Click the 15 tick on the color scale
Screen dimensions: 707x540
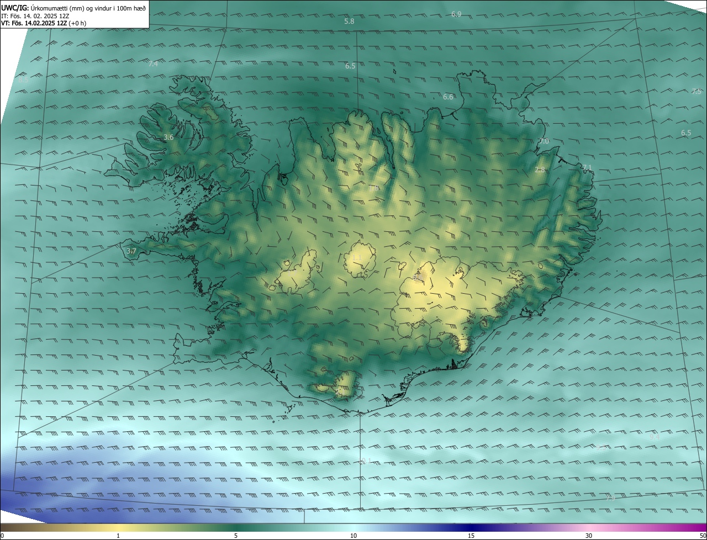click(471, 536)
